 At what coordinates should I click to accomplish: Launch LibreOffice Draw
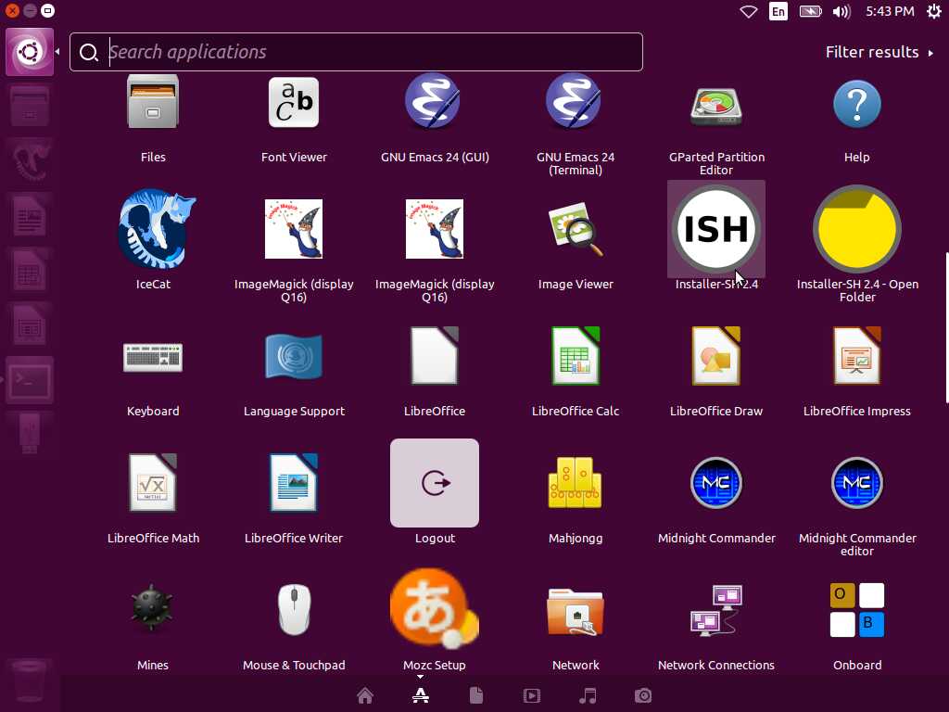(x=716, y=356)
